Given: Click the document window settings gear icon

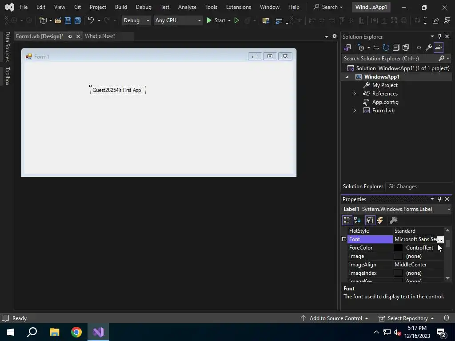Looking at the screenshot, I should 335,36.
